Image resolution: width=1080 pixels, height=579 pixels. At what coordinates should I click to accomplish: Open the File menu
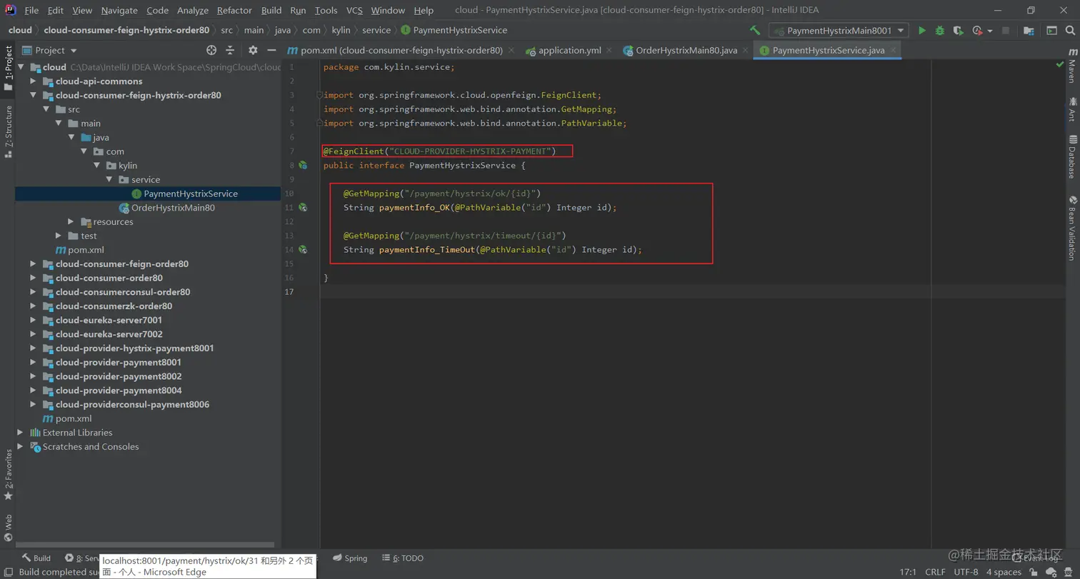click(x=31, y=10)
